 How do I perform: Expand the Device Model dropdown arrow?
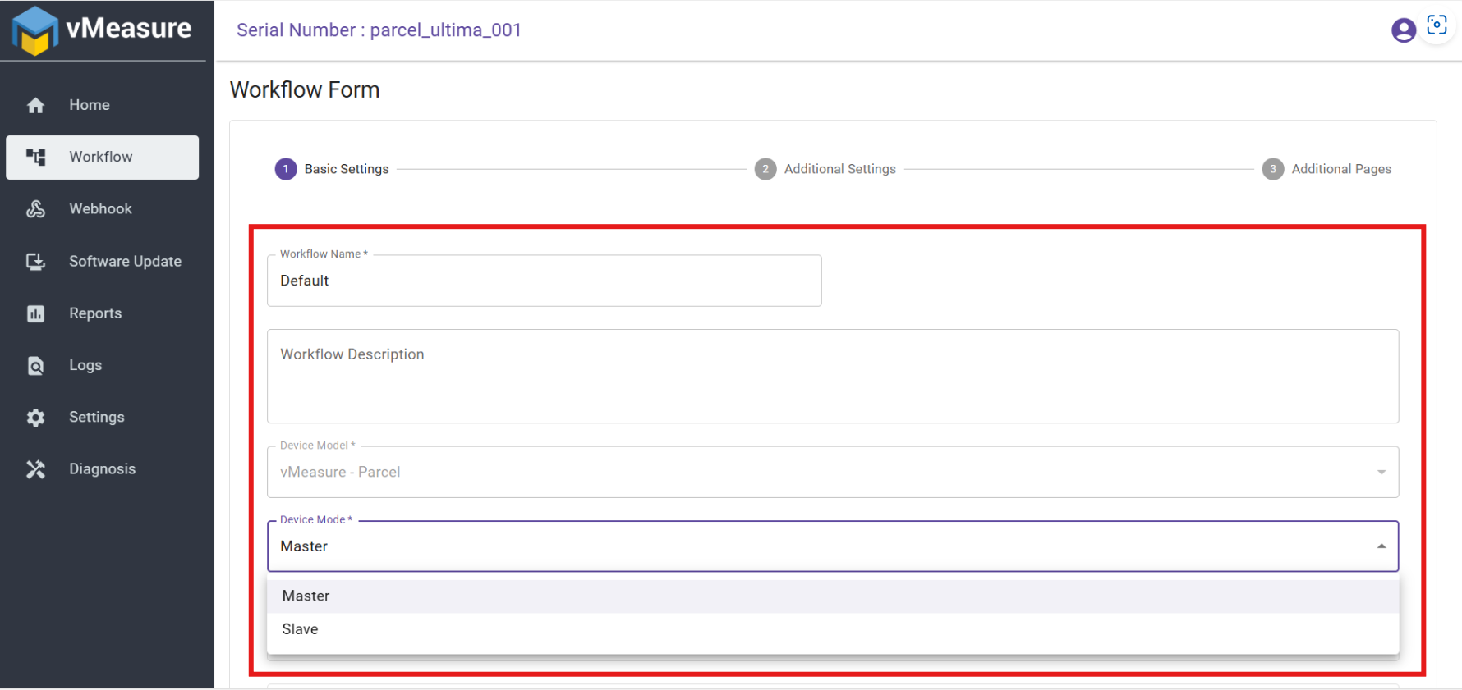pos(1382,472)
